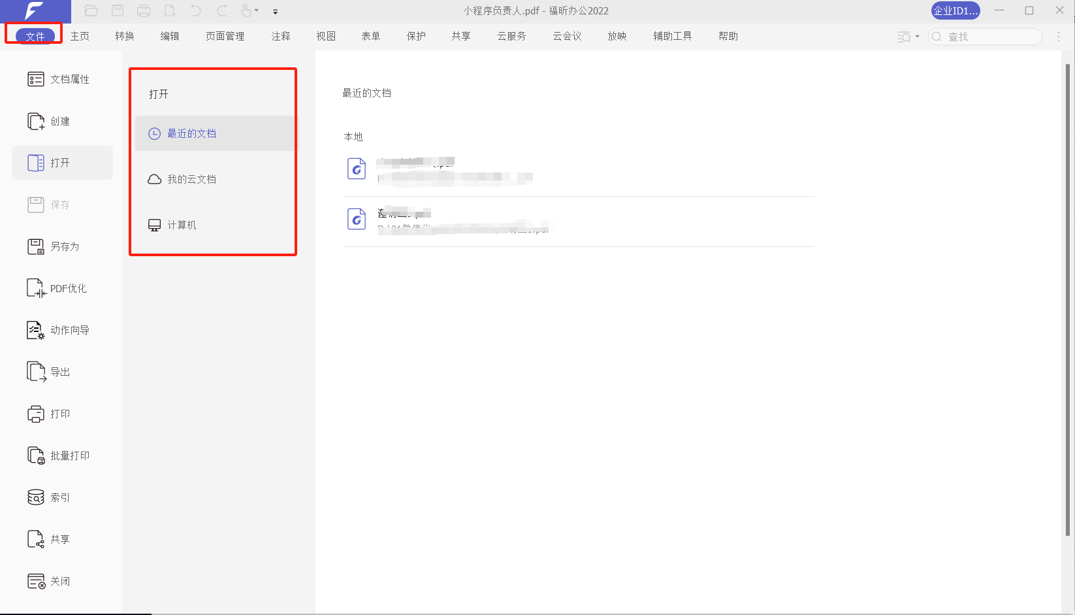The height and width of the screenshot is (615, 1075).
Task: Switch to the 辅助工具 tab
Action: 673,36
